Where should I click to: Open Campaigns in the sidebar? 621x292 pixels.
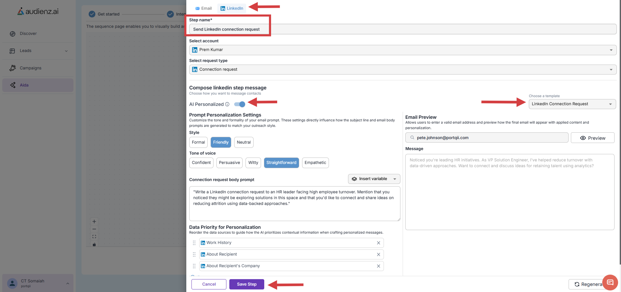coord(38,68)
